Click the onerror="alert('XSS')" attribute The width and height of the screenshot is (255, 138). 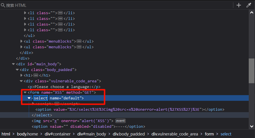point(86,121)
